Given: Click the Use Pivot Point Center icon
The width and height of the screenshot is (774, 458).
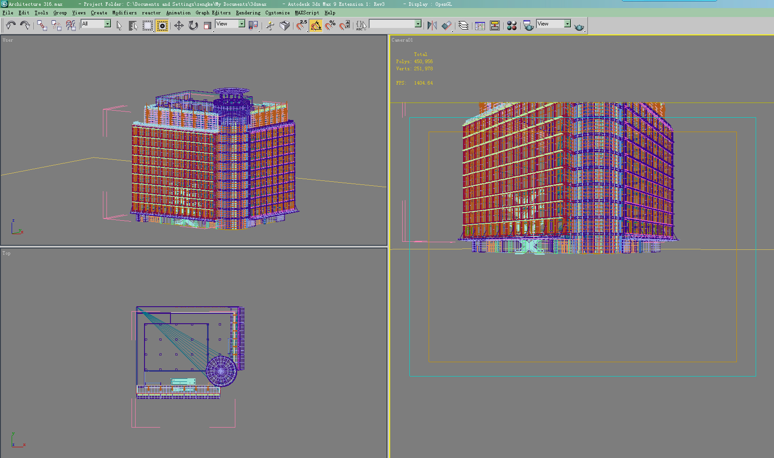Looking at the screenshot, I should 253,26.
